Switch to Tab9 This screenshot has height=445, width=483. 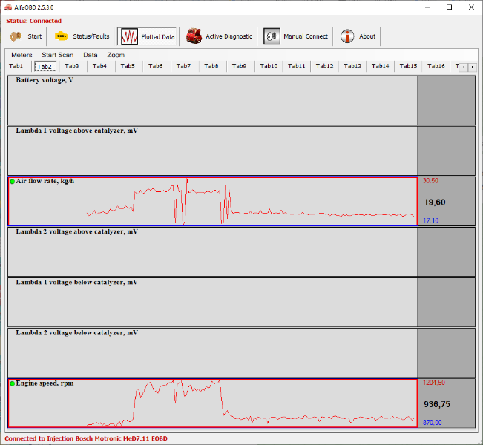239,66
